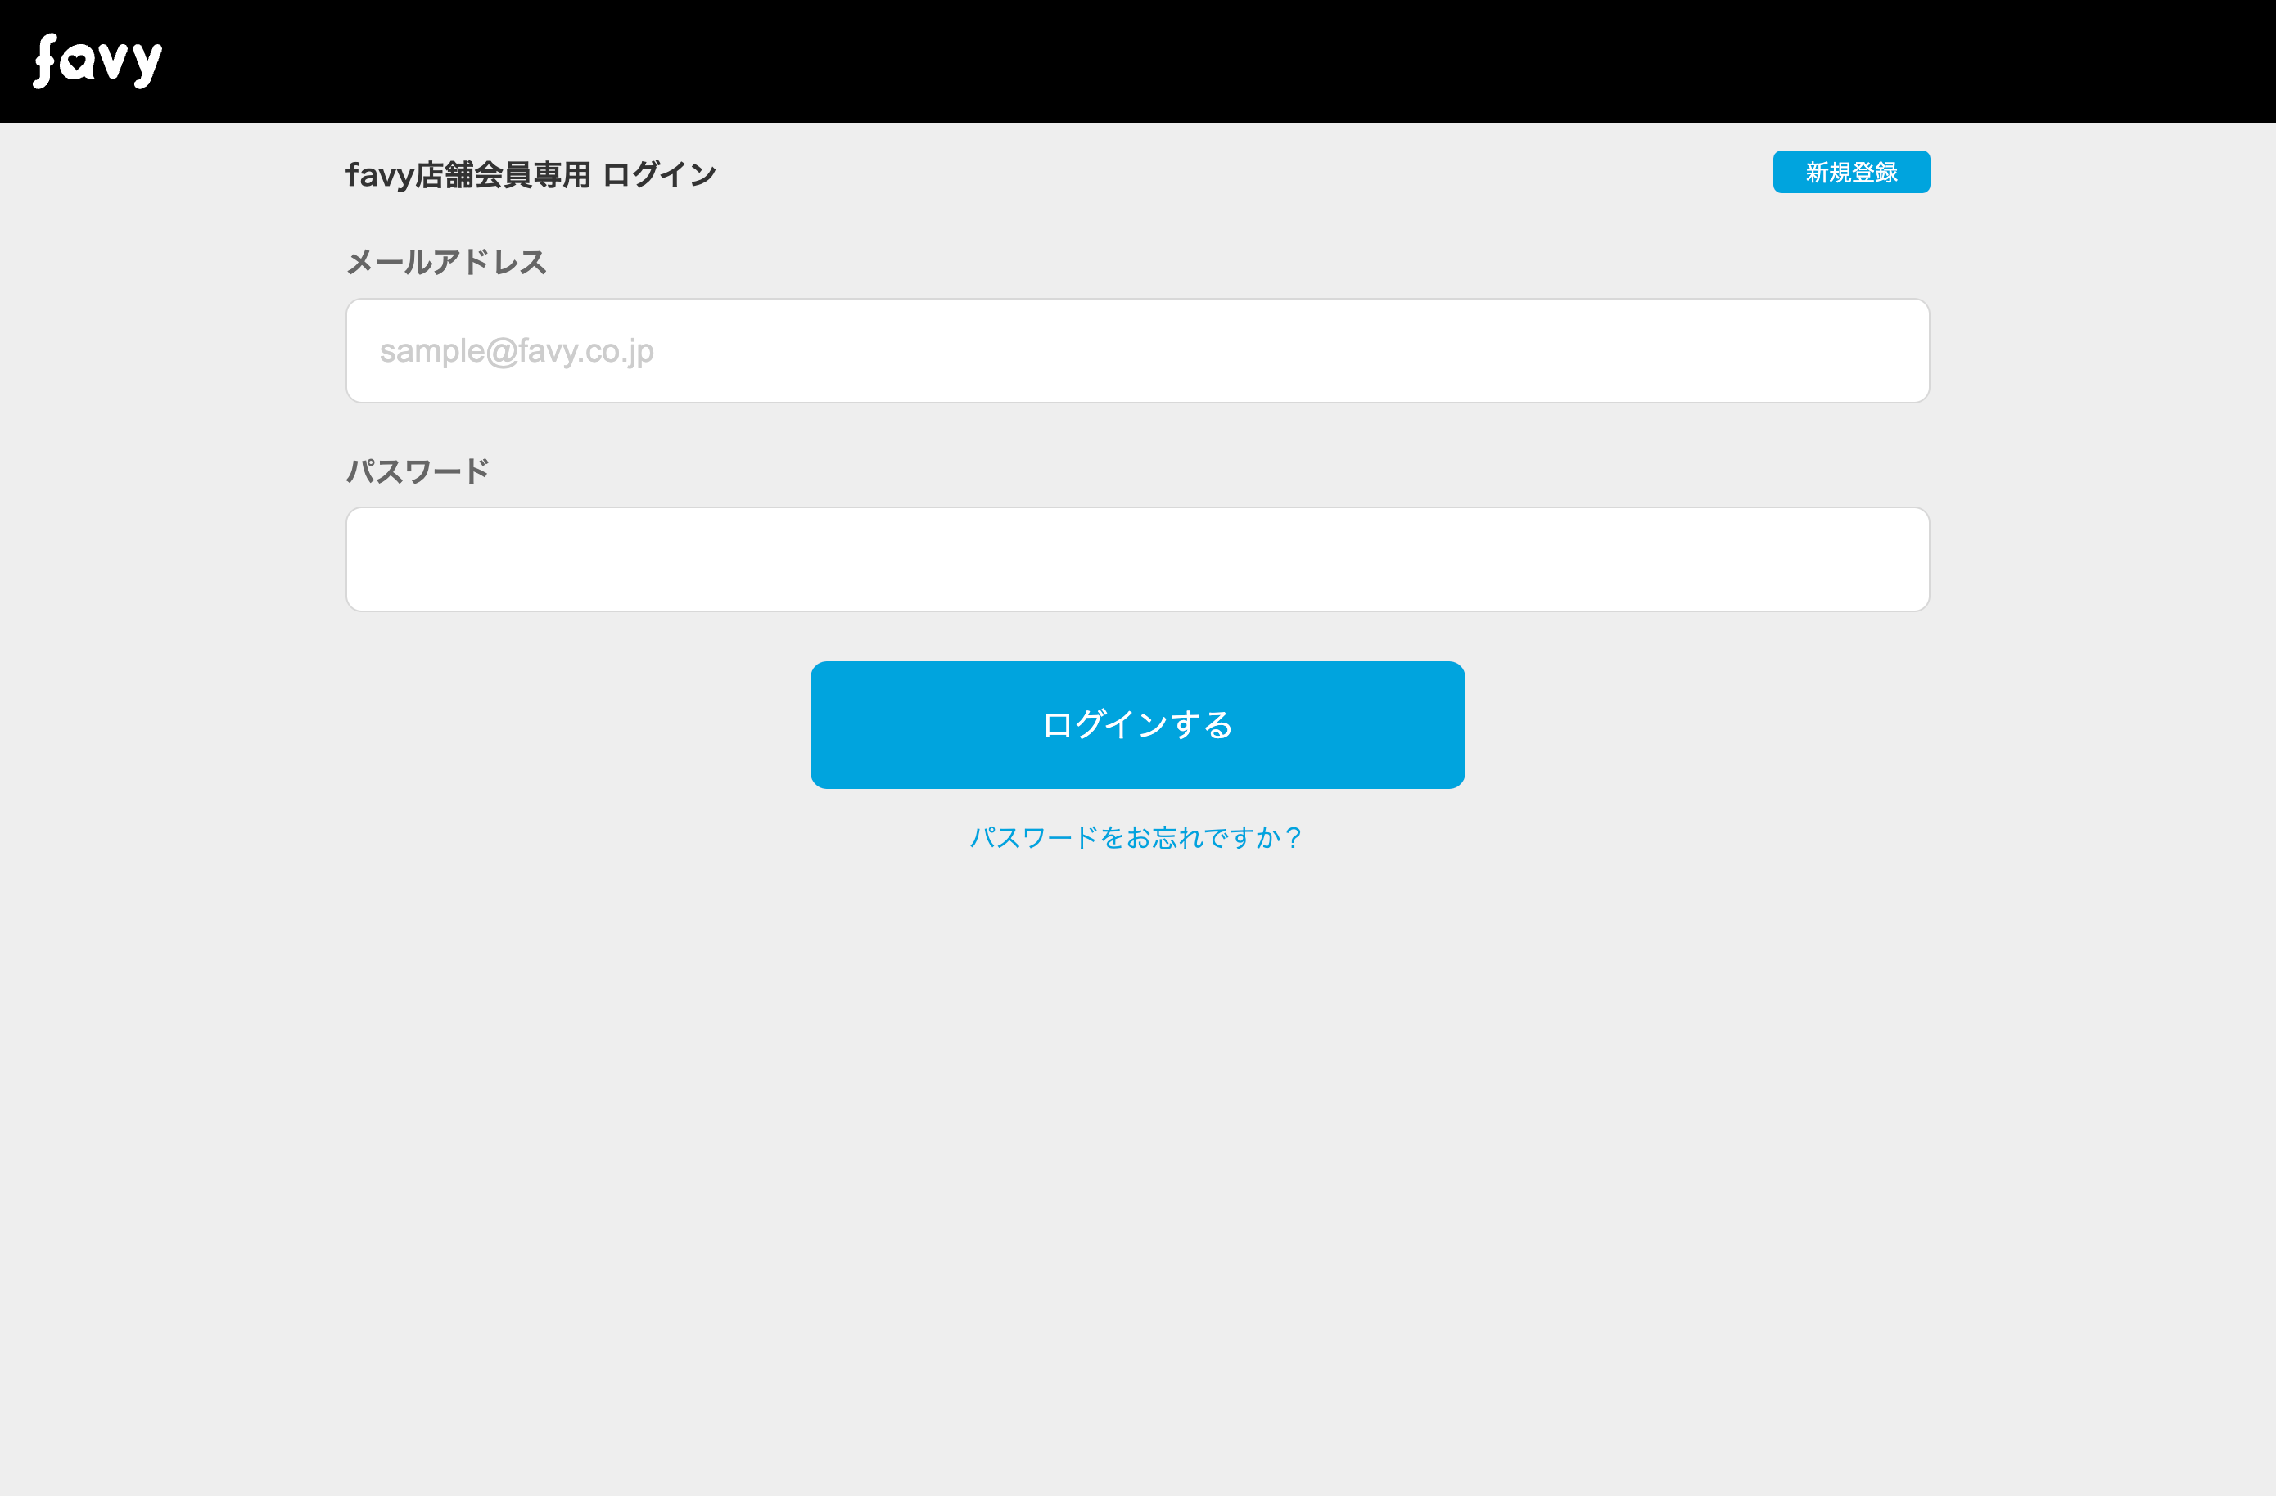
Task: Focus the メールアドレス email input field
Action: tap(1137, 351)
